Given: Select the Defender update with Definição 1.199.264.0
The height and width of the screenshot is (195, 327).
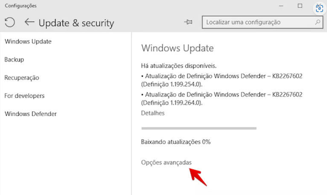Looking at the screenshot, I should (x=222, y=99).
